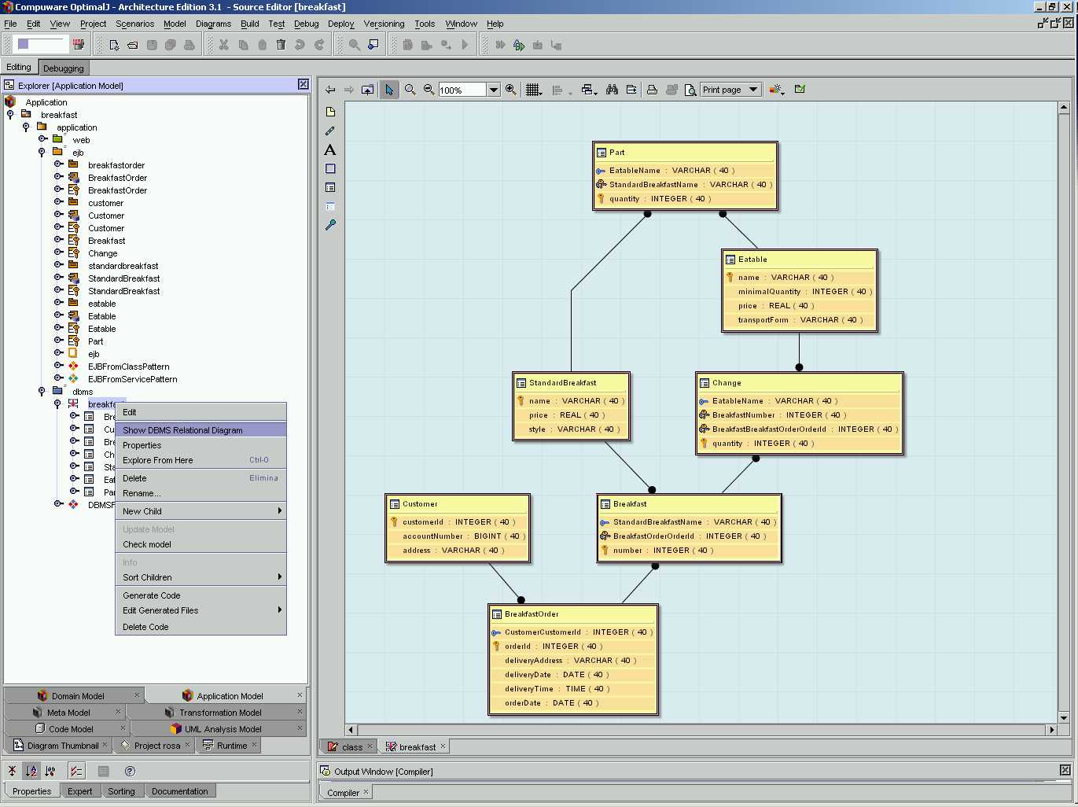Select the link pencil tool in palette
The height and width of the screenshot is (807, 1078).
pos(330,131)
